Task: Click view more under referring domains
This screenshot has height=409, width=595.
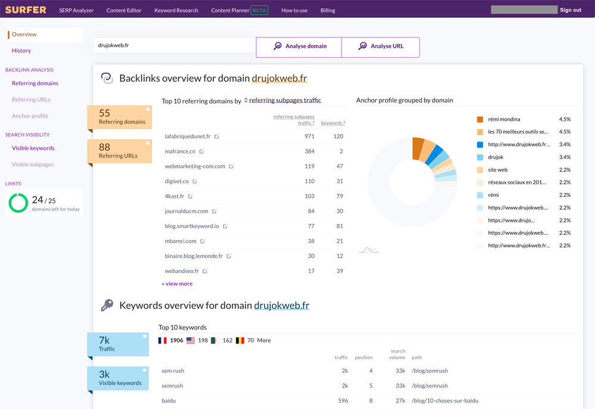Action: 177,284
